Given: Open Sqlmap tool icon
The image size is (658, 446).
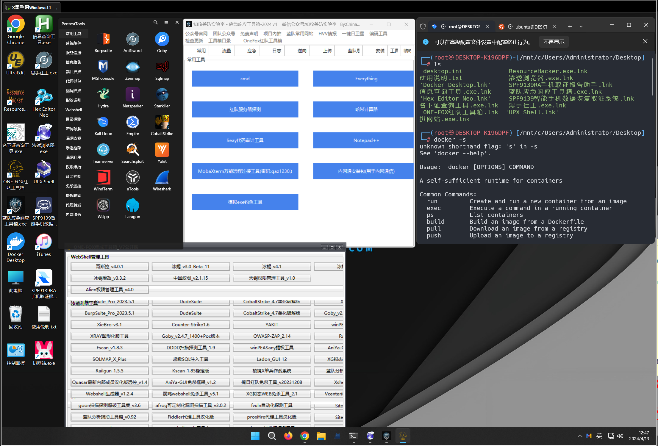Looking at the screenshot, I should tap(162, 71).
